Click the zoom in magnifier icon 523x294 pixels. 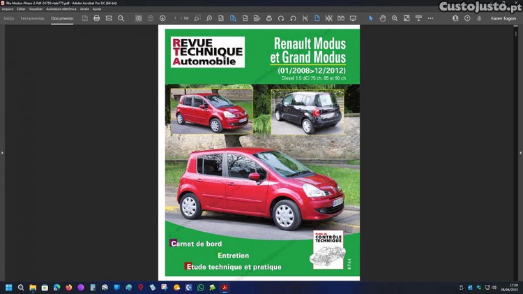(395, 18)
